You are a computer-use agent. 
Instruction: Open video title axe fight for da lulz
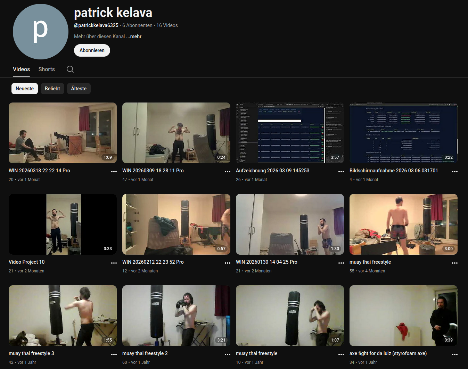388,353
